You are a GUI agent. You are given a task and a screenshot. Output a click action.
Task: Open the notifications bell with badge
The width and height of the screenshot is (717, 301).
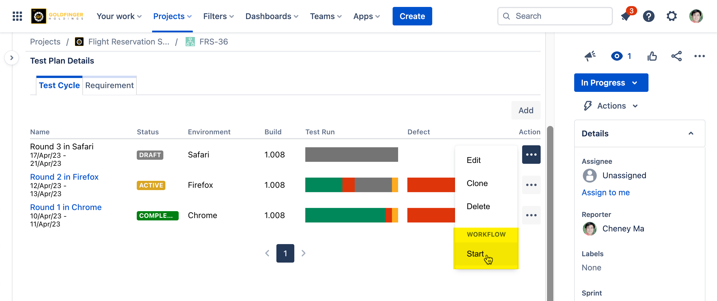pyautogui.click(x=626, y=16)
